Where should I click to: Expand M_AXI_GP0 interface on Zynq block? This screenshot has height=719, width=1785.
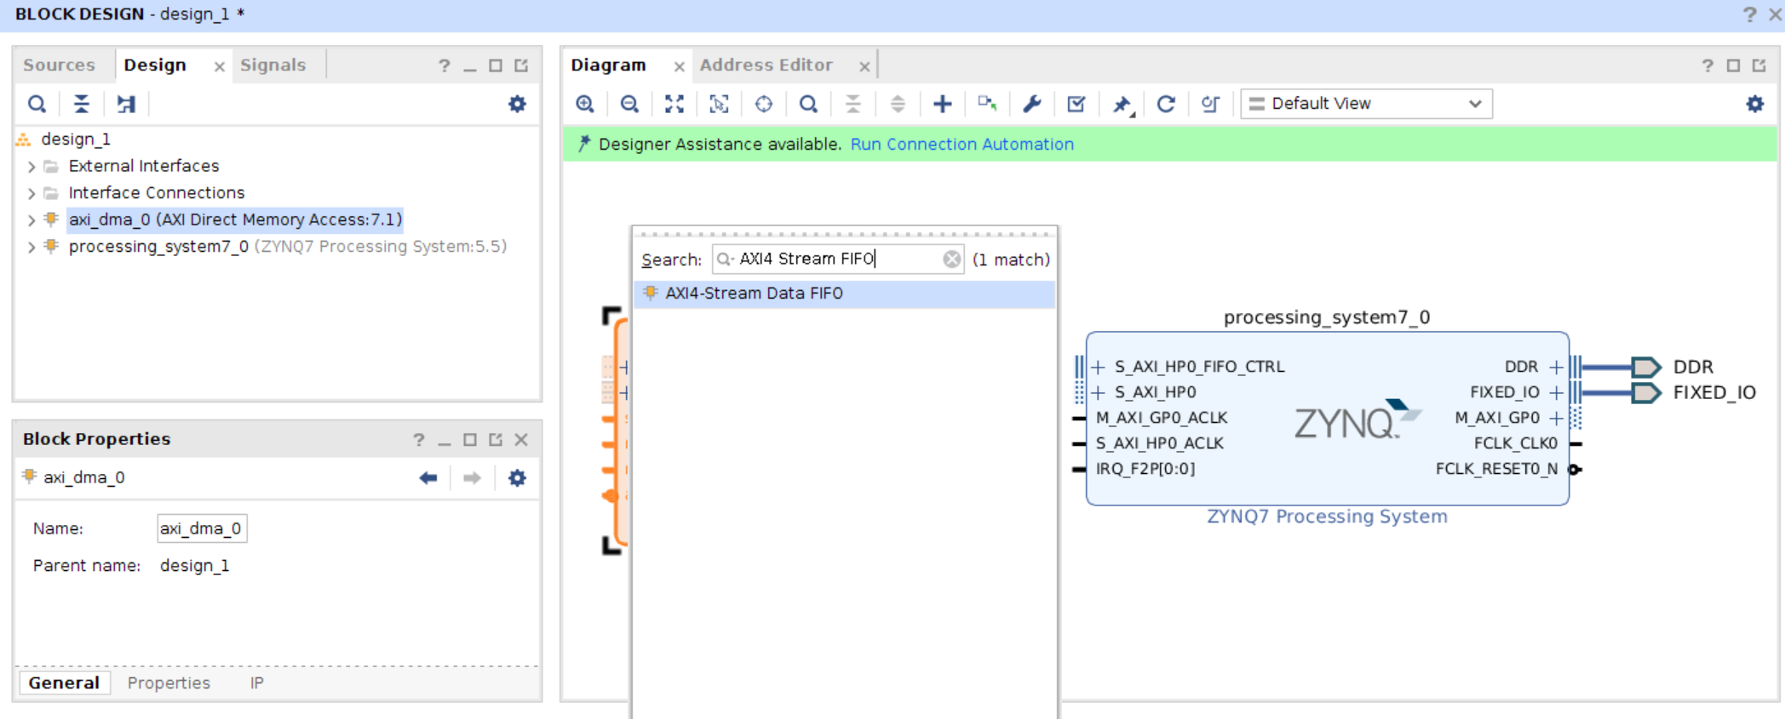coord(1556,418)
